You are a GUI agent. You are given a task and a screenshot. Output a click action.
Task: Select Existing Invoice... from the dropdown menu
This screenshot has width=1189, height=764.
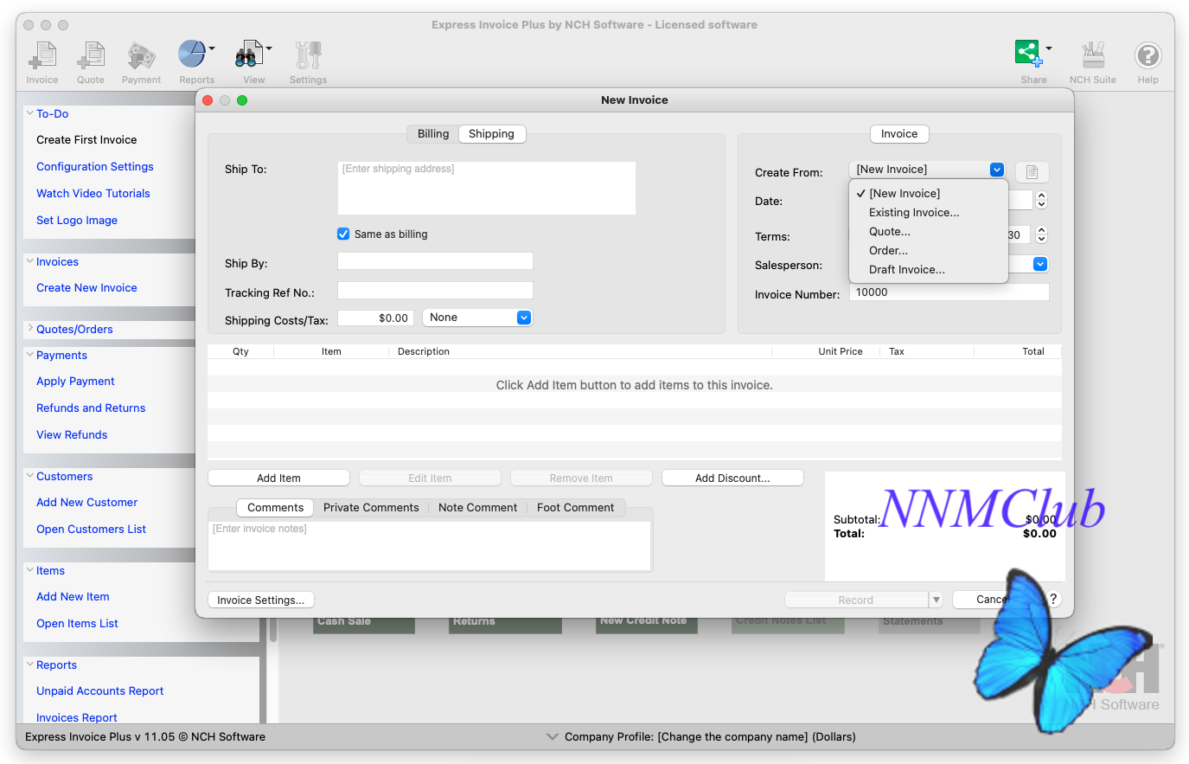[914, 213]
